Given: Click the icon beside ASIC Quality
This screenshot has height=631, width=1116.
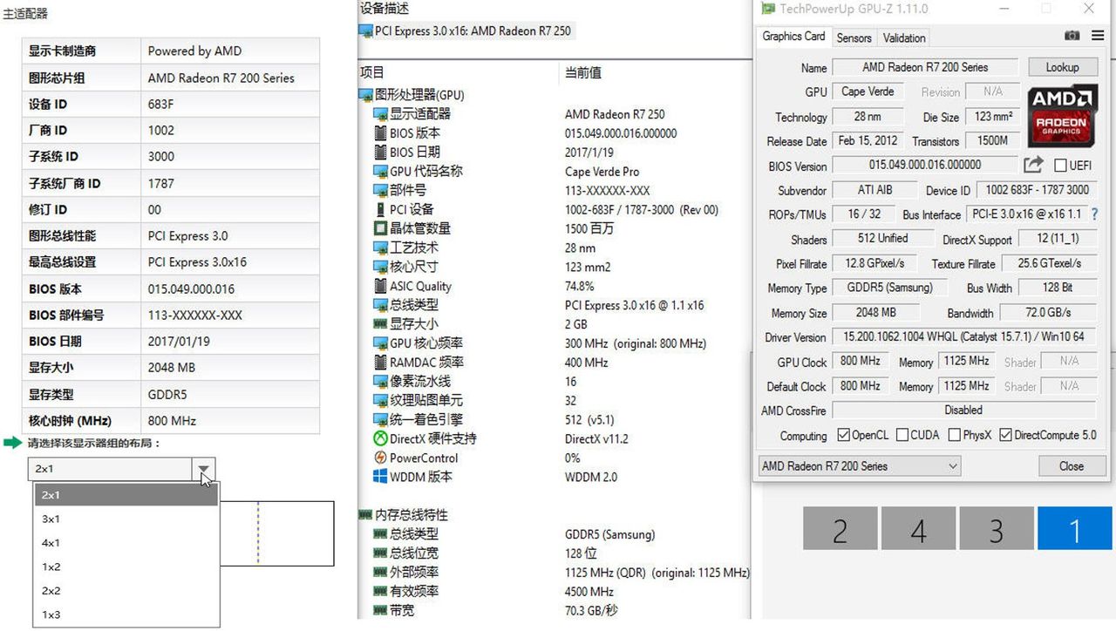Looking at the screenshot, I should [x=380, y=286].
